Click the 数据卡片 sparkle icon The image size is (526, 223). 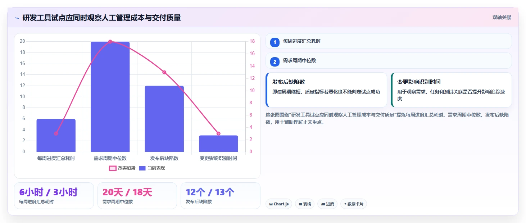(x=345, y=204)
